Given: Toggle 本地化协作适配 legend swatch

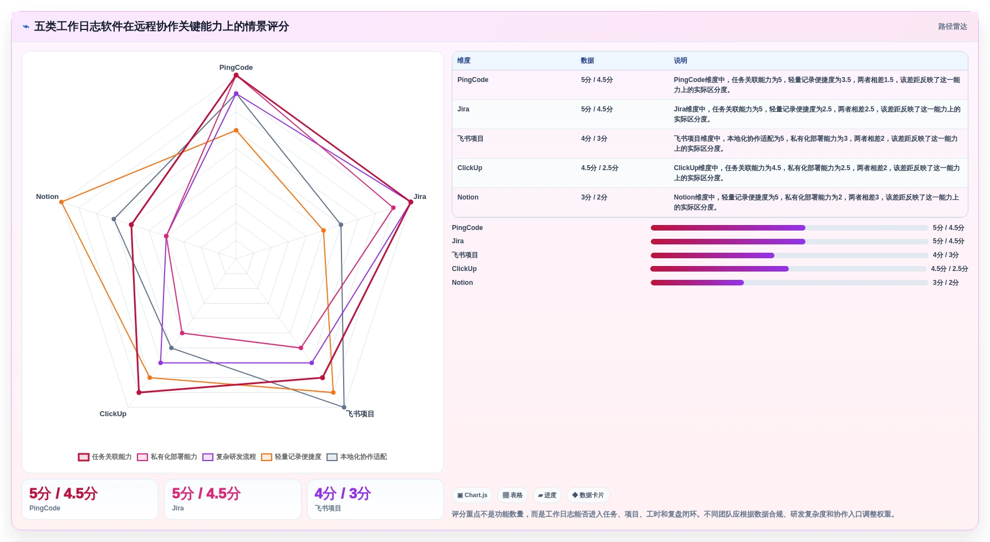Looking at the screenshot, I should pos(332,457).
